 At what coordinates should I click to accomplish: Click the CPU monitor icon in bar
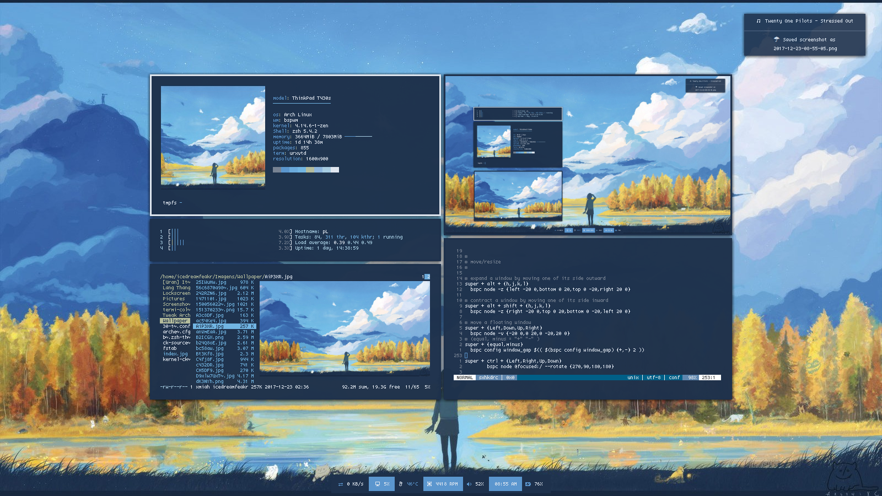tap(378, 484)
